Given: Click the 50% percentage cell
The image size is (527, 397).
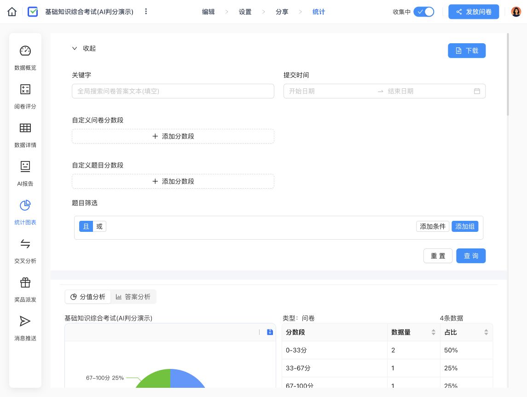Looking at the screenshot, I should [x=467, y=351].
